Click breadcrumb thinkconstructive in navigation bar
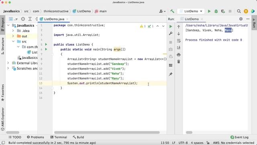257x145 pixels. (56, 11)
